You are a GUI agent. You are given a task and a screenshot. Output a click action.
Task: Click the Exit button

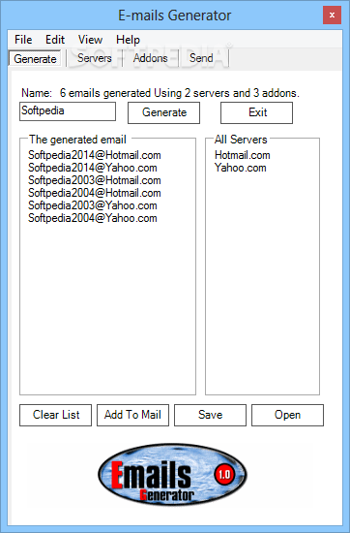[x=257, y=112]
